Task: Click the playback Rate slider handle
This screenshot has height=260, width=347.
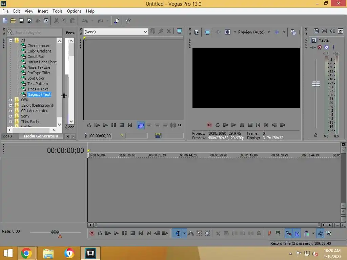Action: [55, 232]
